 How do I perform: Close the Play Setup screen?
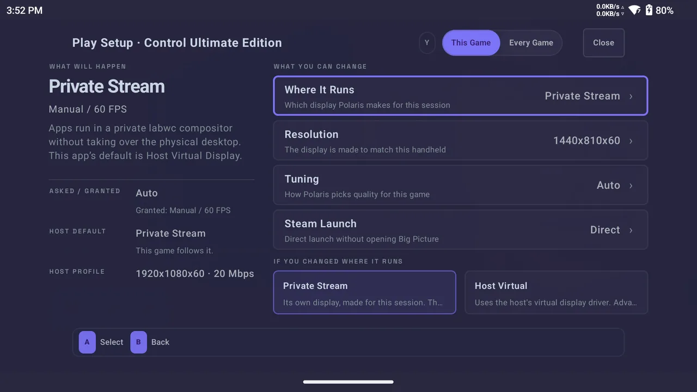tap(603, 42)
